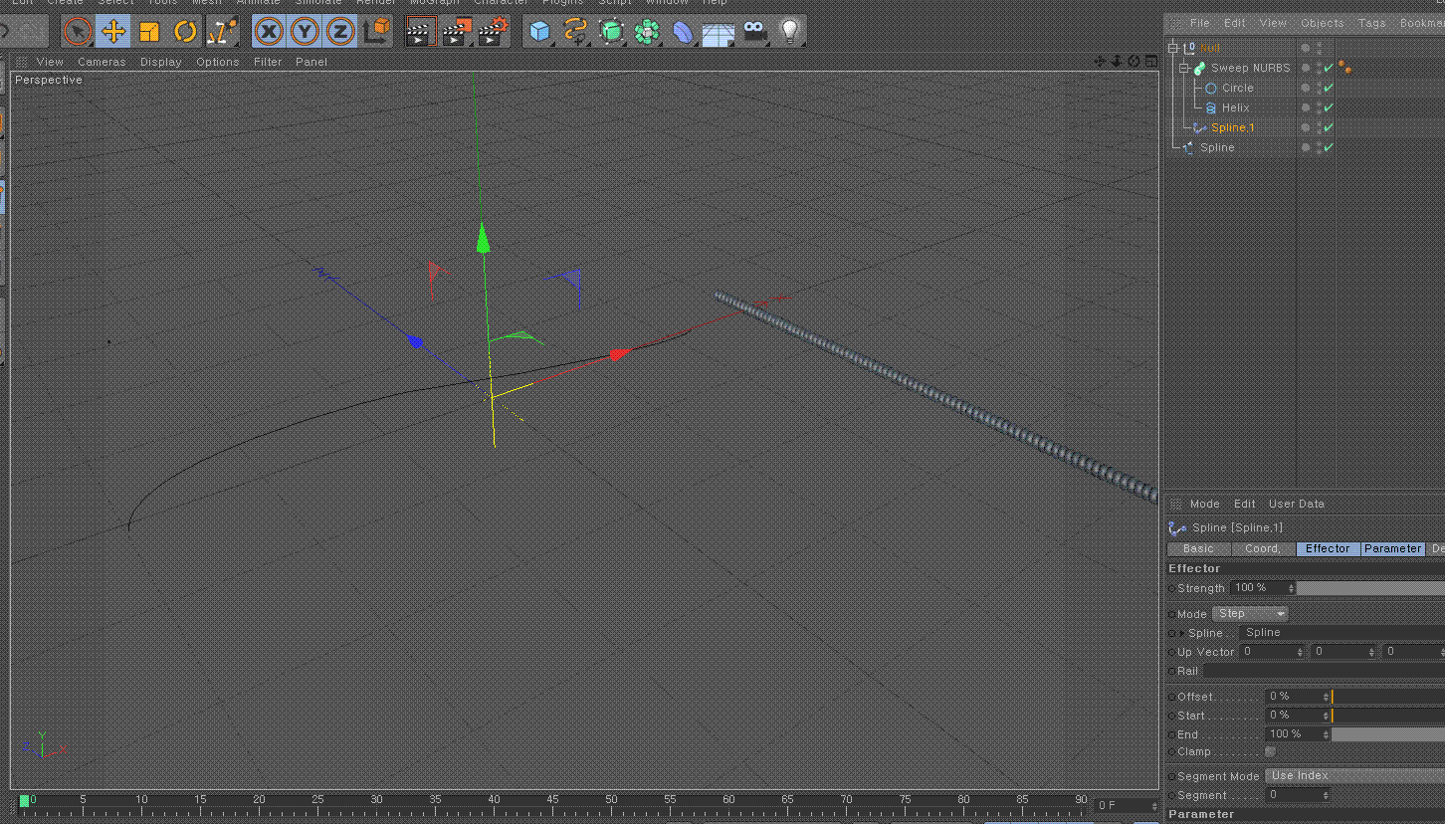Toggle Spline.1 enable checkmark
The height and width of the screenshot is (824, 1445).
1329,127
